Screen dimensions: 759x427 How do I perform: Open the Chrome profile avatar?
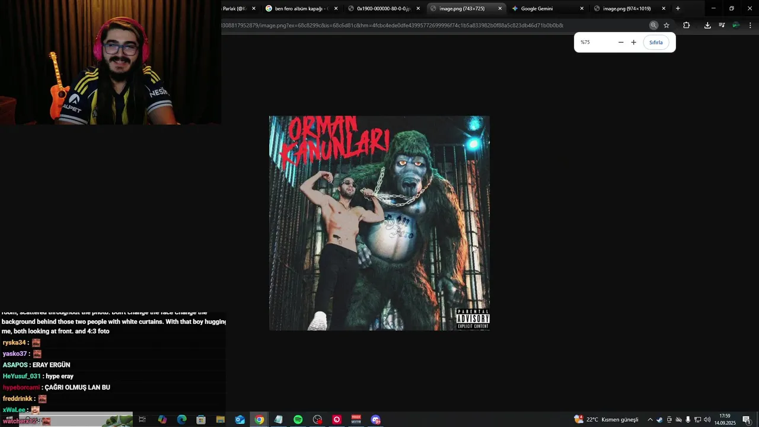tap(736, 26)
